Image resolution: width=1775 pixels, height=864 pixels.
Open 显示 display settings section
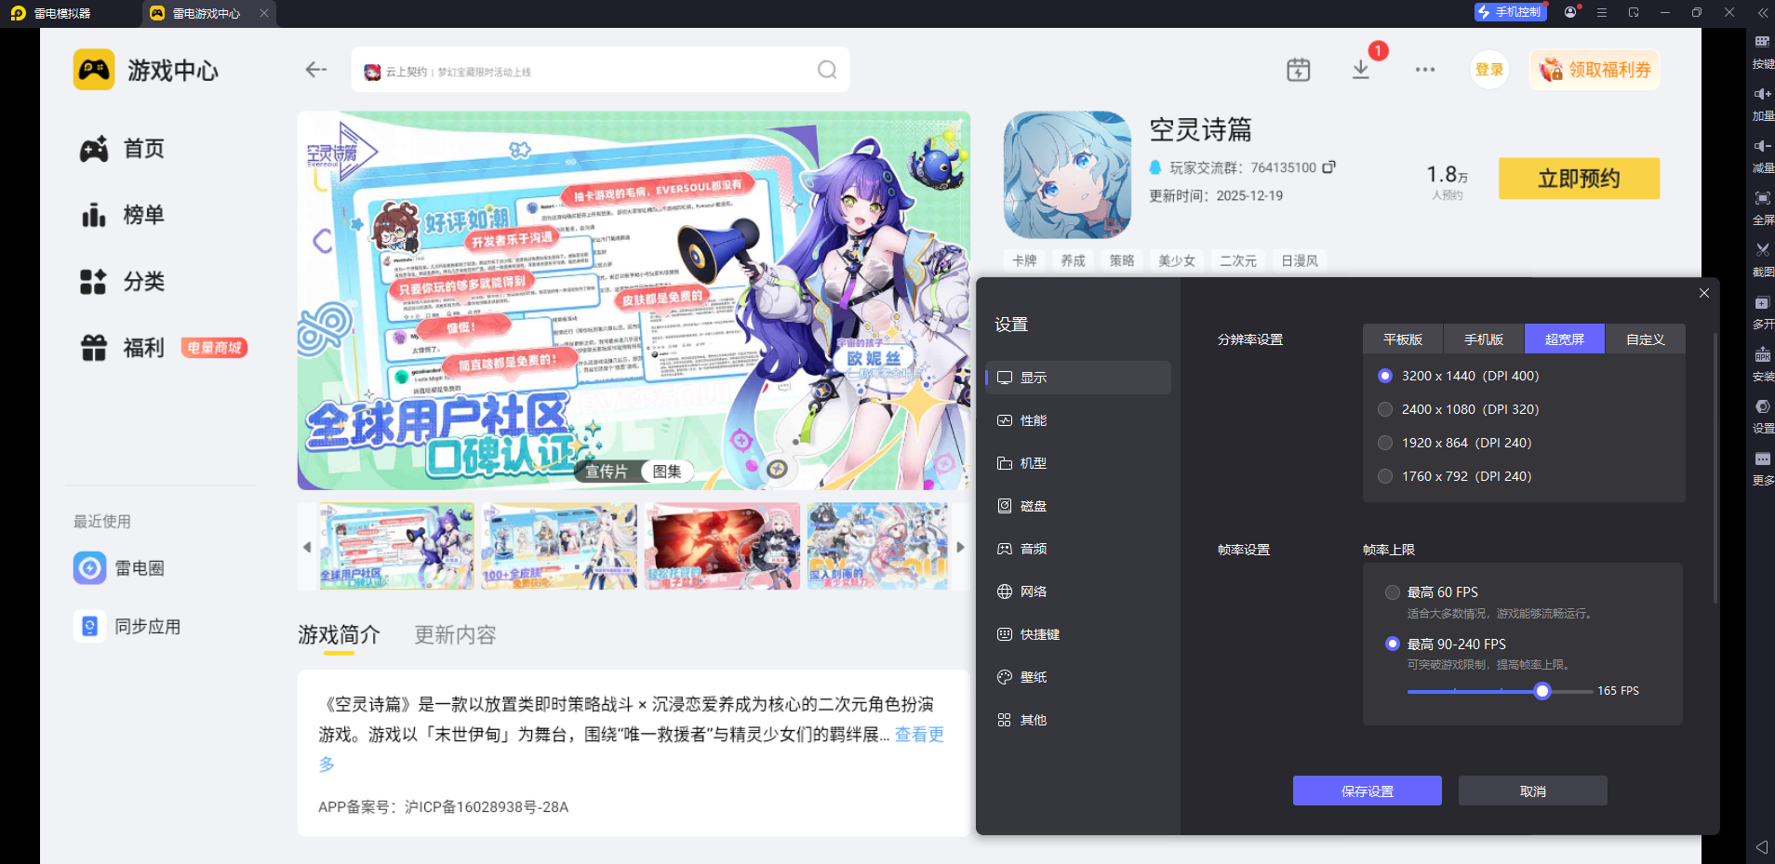(1078, 378)
